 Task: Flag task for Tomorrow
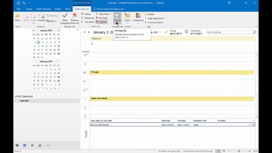88,18
